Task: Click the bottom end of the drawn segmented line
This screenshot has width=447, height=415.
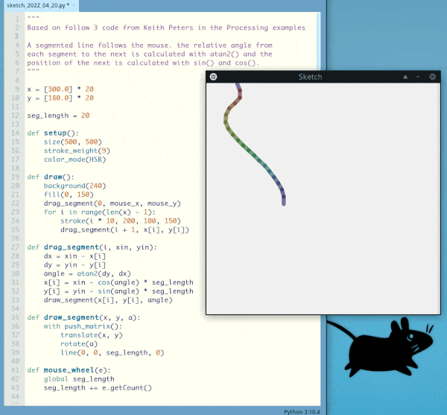Action: [x=283, y=201]
